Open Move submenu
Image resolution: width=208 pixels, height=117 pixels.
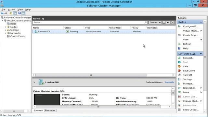pyautogui.click(x=186, y=92)
